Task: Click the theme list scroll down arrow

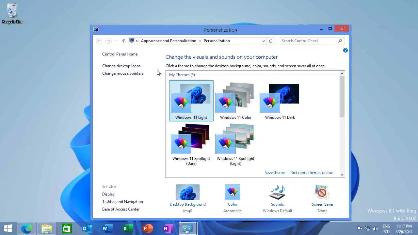Action: [342, 175]
